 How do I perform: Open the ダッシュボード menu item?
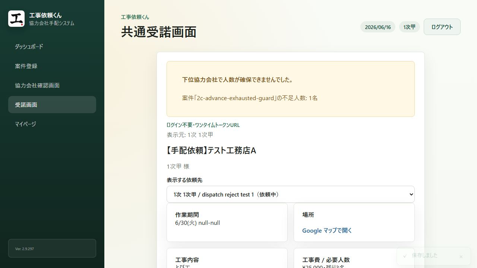pyautogui.click(x=52, y=47)
